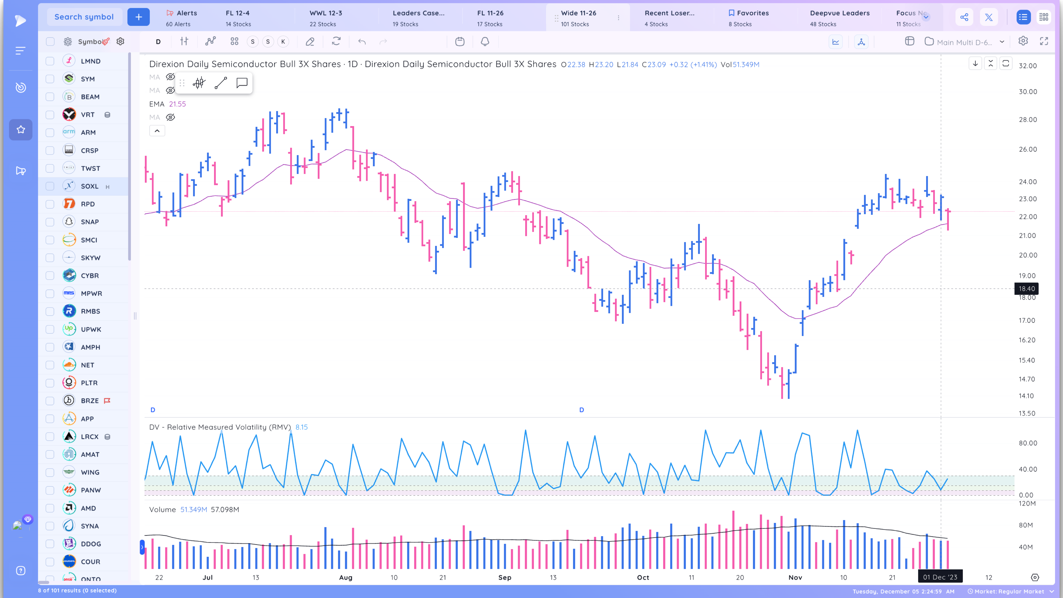Expand the watchlist tabs overflow chevron
Viewport: 1063px width, 598px height.
[x=926, y=17]
